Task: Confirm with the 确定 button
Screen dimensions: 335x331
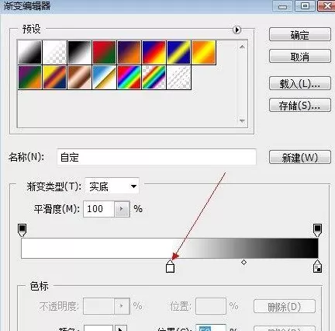Action: click(x=300, y=35)
